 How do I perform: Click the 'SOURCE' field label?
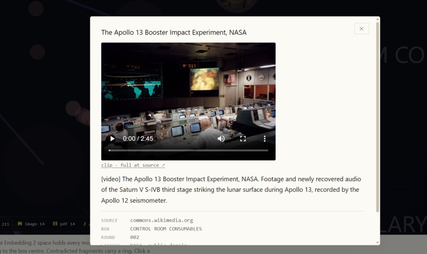109,221
